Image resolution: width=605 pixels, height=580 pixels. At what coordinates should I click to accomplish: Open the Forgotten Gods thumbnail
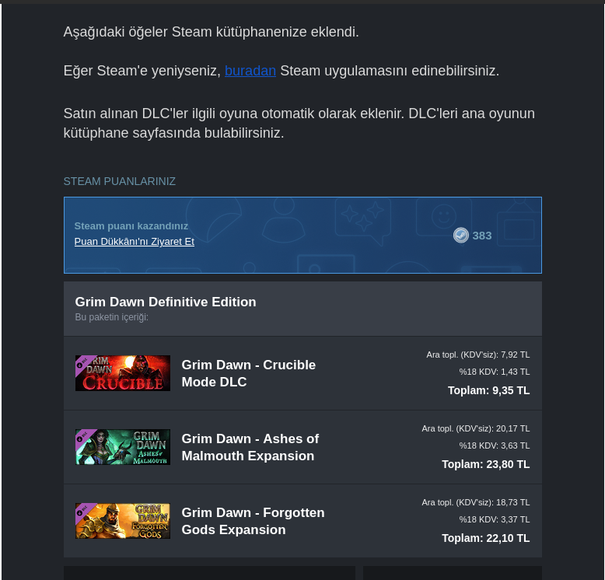point(123,521)
